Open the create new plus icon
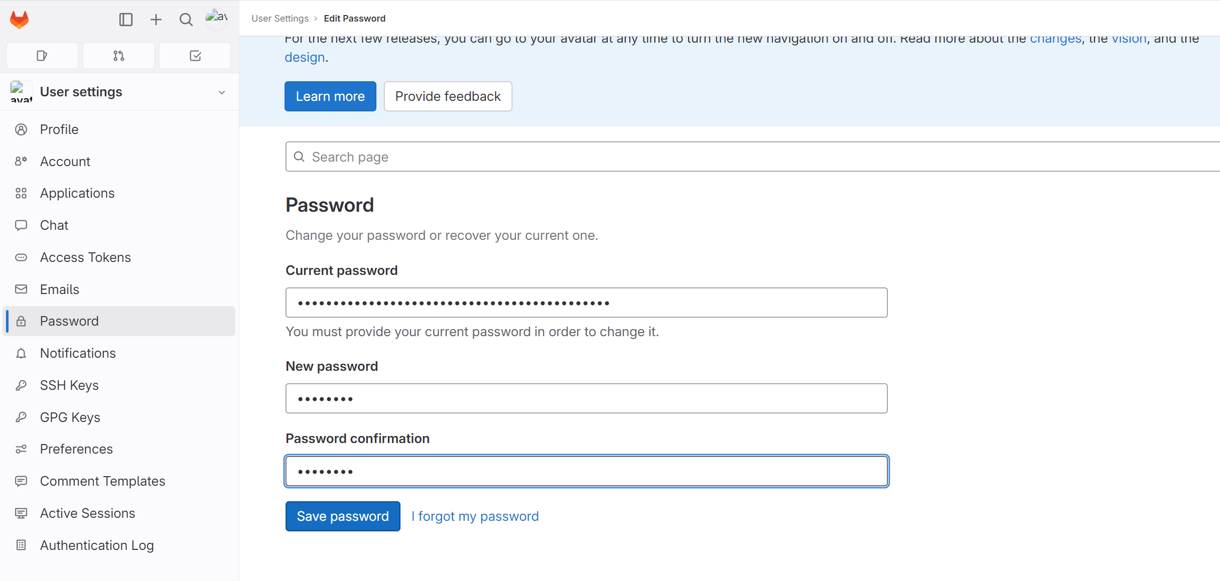1220x581 pixels. tap(156, 20)
